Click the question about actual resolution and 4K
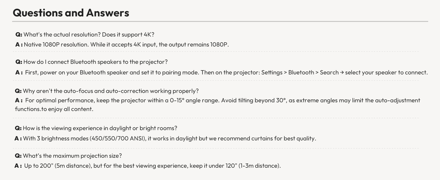440x180 pixels. tap(89, 34)
